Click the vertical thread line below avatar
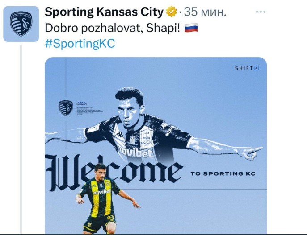 (21, 139)
